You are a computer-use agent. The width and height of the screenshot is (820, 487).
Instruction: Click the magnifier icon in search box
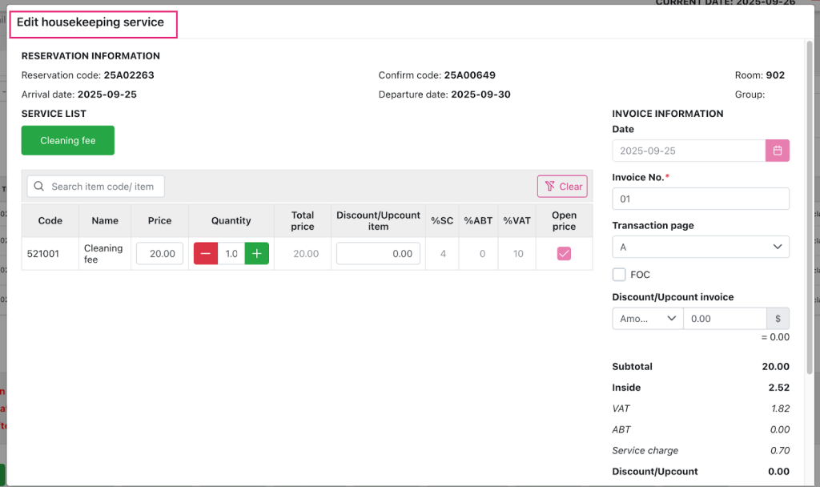point(39,187)
